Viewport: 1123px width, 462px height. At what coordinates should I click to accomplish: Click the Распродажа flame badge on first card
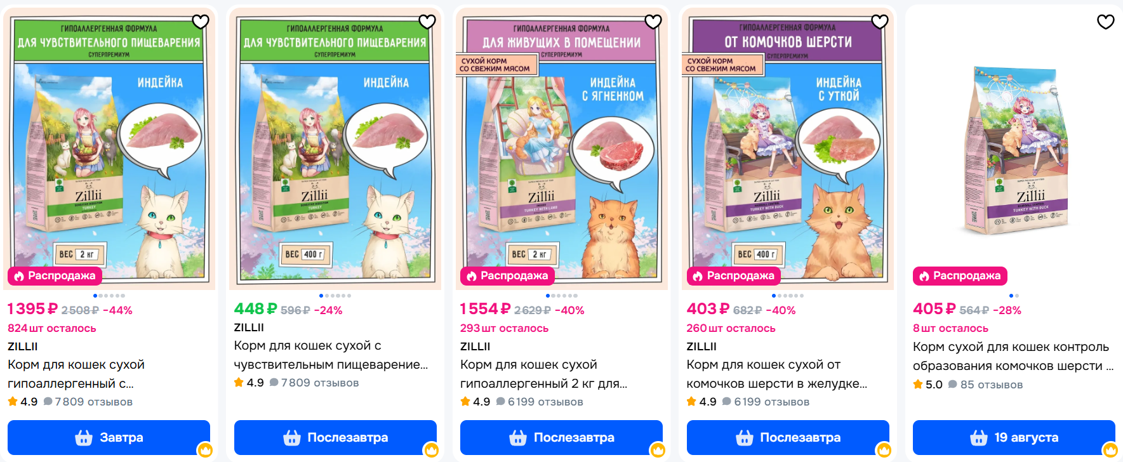(55, 276)
